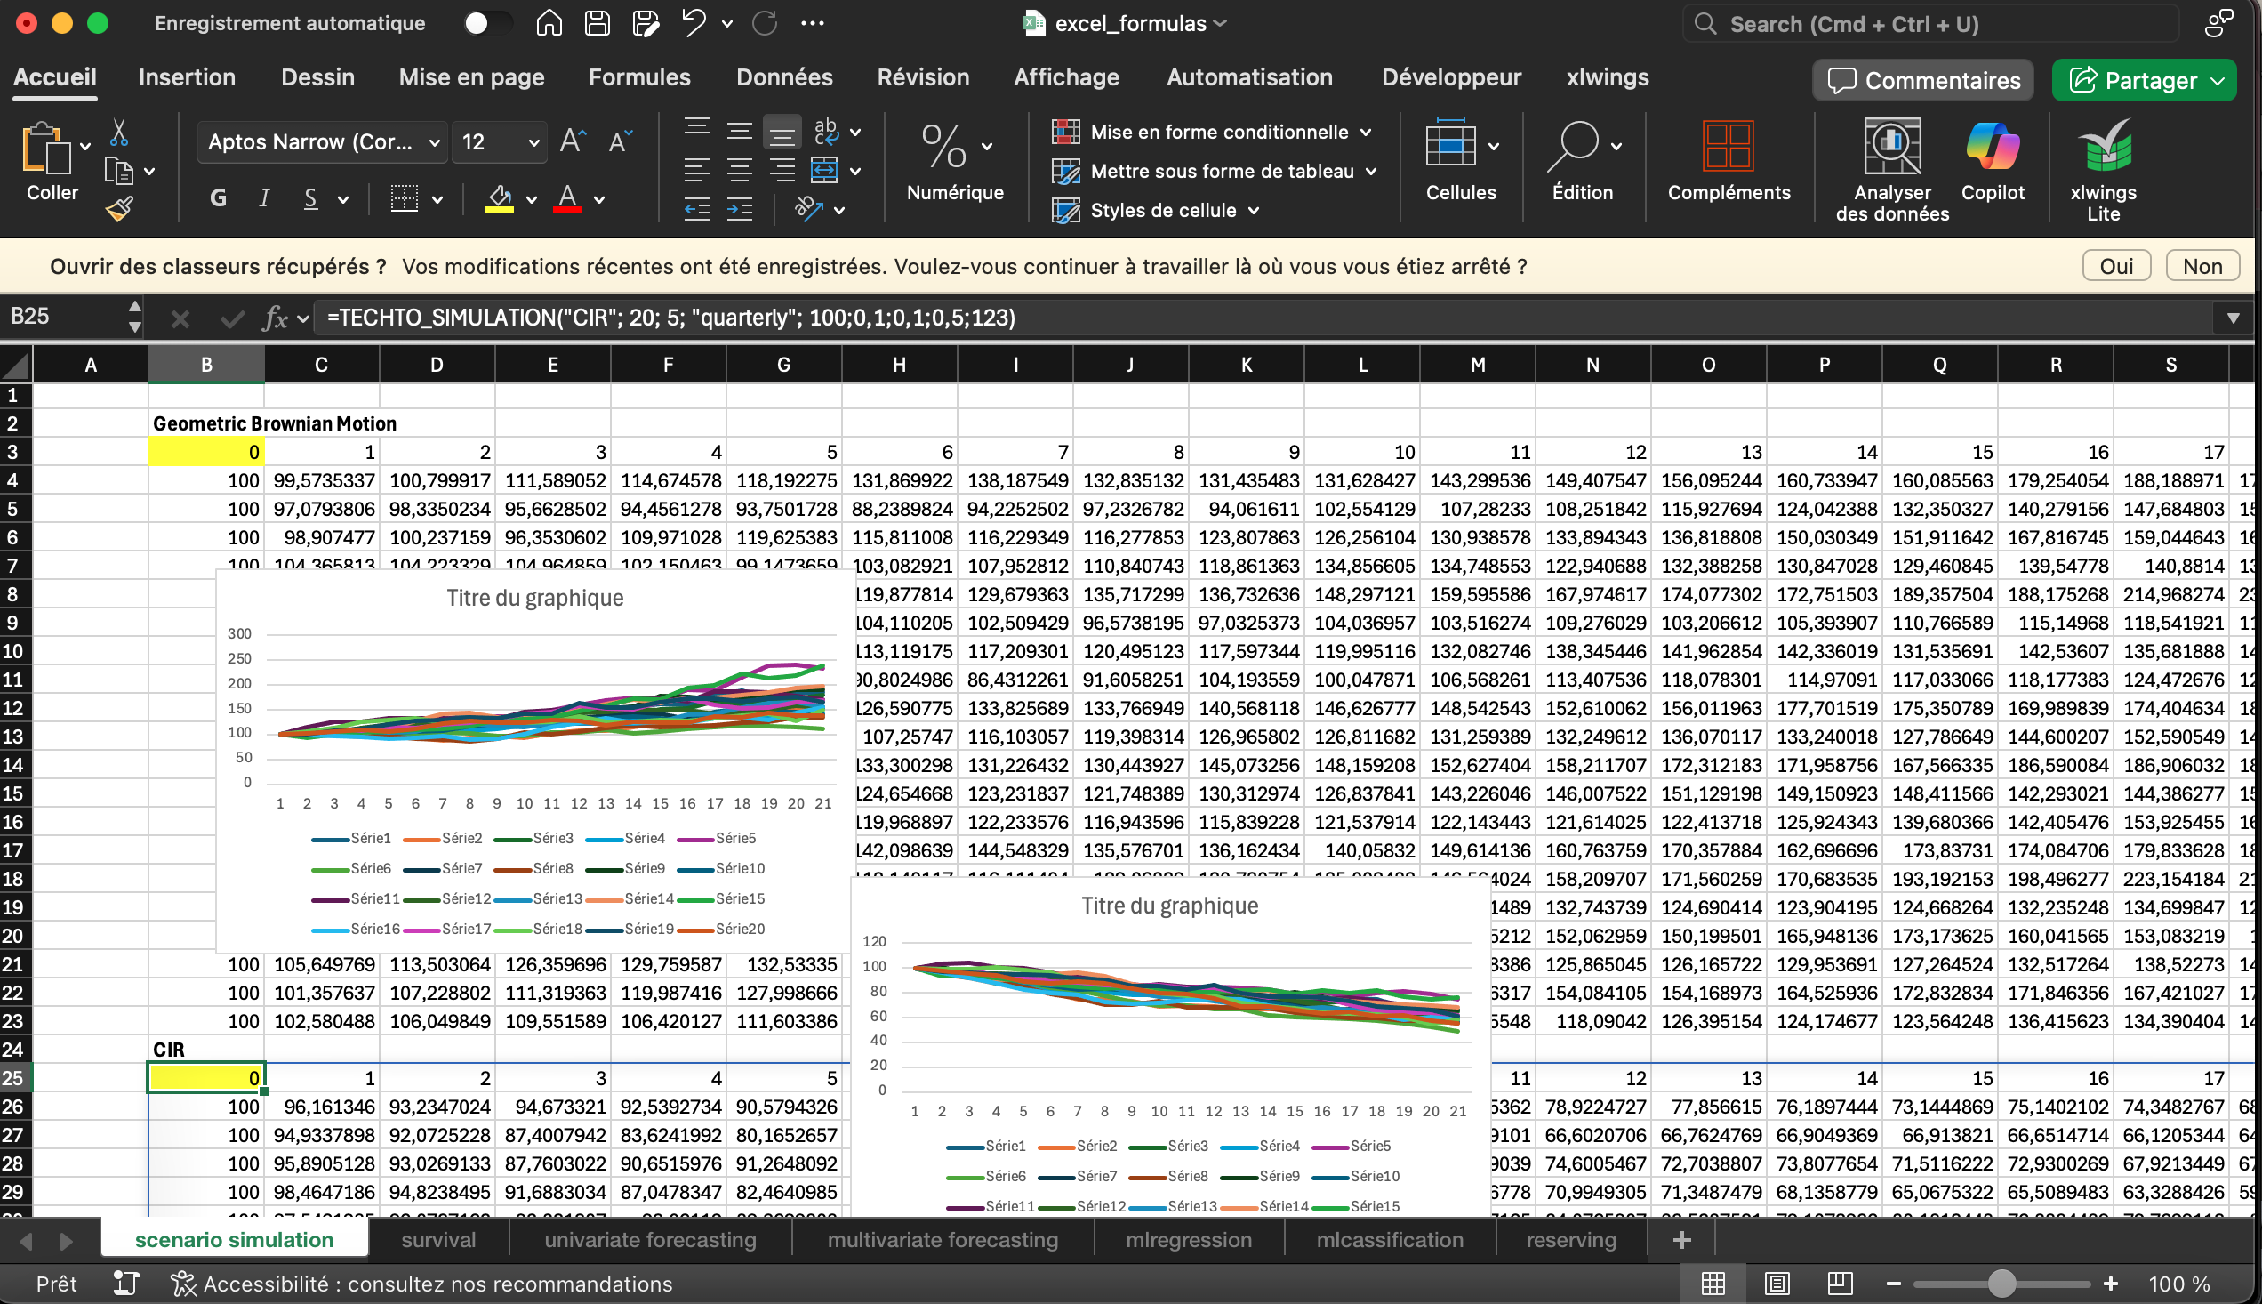This screenshot has height=1304, width=2262.
Task: Open the Commentaires pane
Action: coord(1922,81)
